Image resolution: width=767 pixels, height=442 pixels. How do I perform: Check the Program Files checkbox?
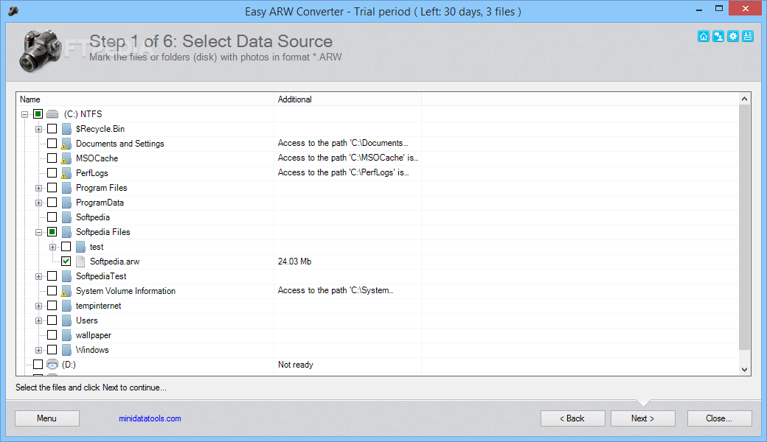click(x=52, y=188)
